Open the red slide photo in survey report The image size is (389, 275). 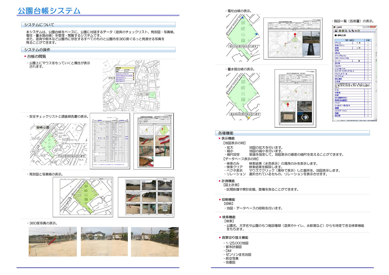(162, 140)
